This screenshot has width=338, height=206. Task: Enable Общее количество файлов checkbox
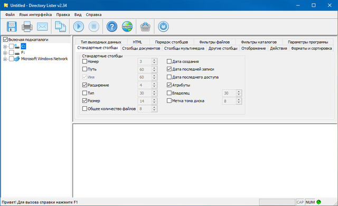click(84, 109)
